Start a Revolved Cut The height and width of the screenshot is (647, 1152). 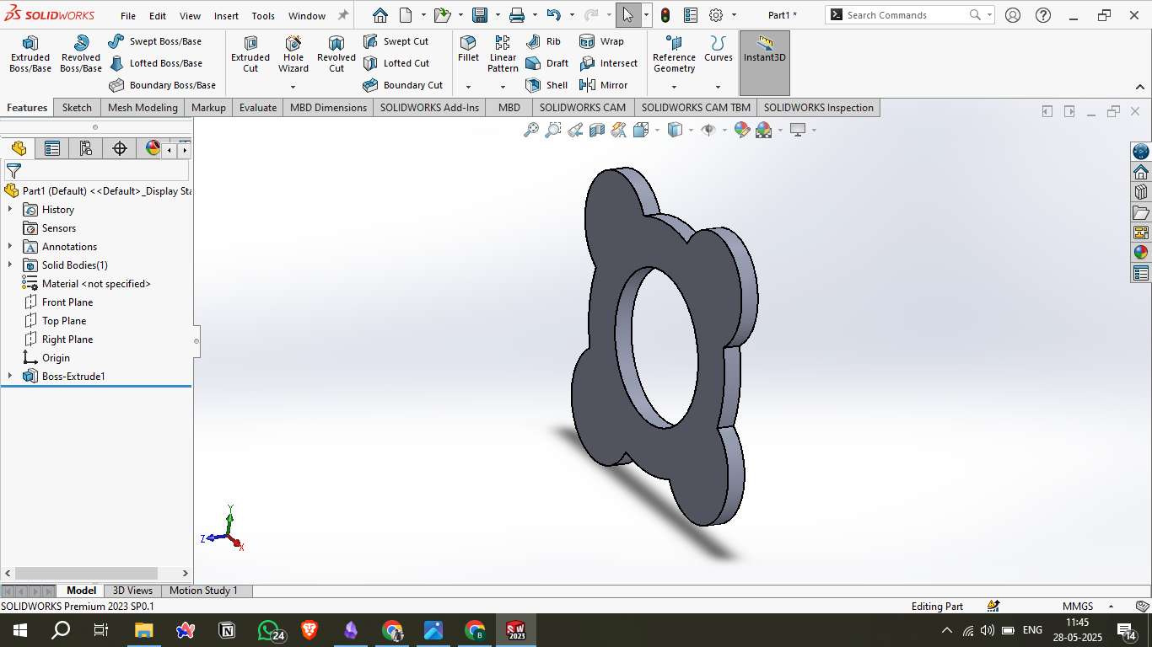336,54
